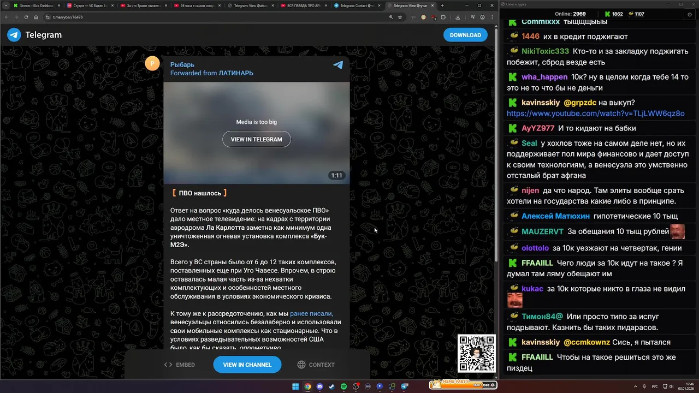Click the blurred video media preview
Screen dimensions: 699x393
(x=256, y=133)
